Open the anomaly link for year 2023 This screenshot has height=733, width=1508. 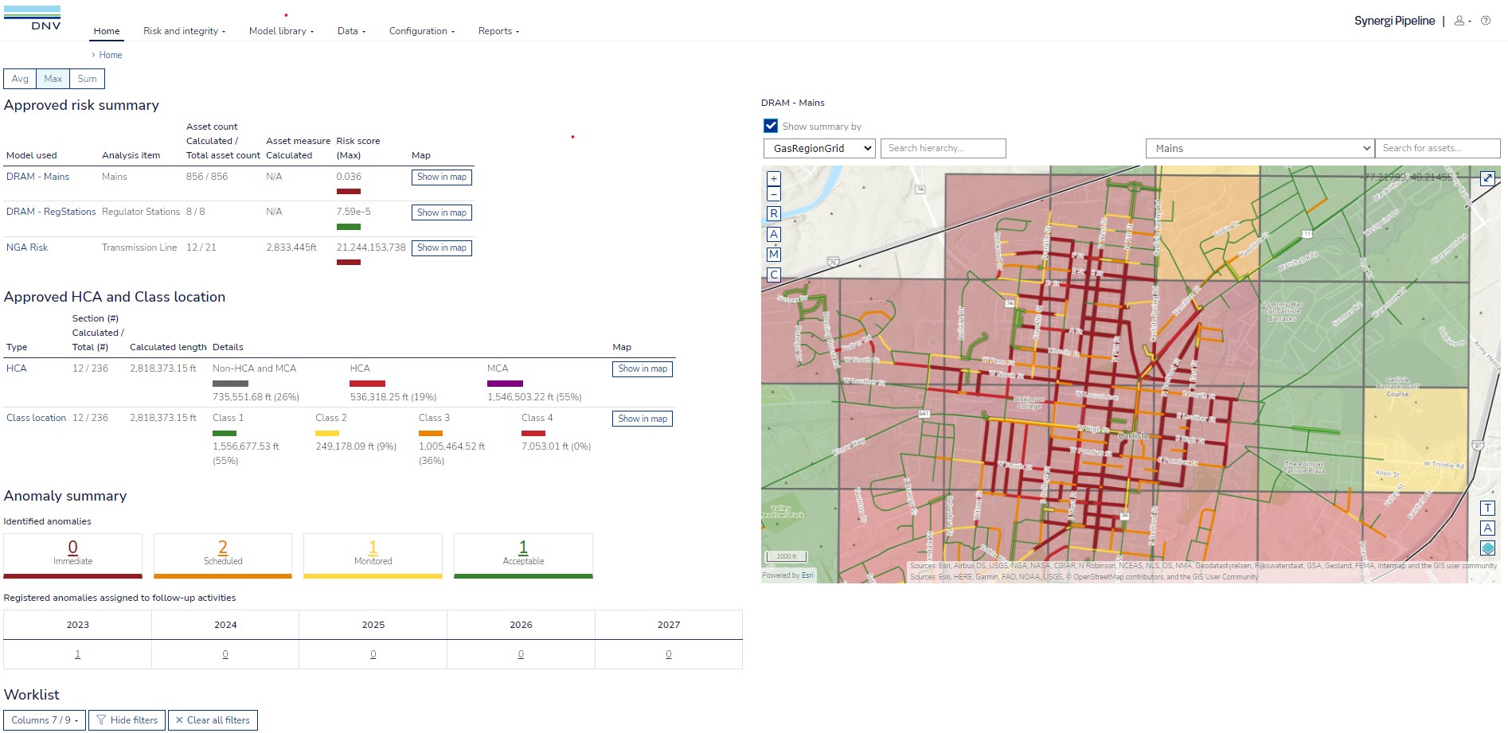[x=76, y=653]
